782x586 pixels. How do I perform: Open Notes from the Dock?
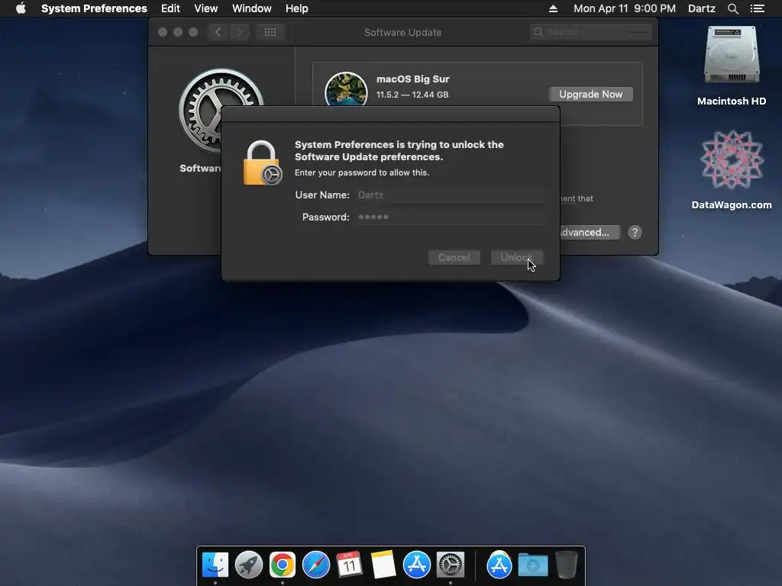(x=383, y=565)
